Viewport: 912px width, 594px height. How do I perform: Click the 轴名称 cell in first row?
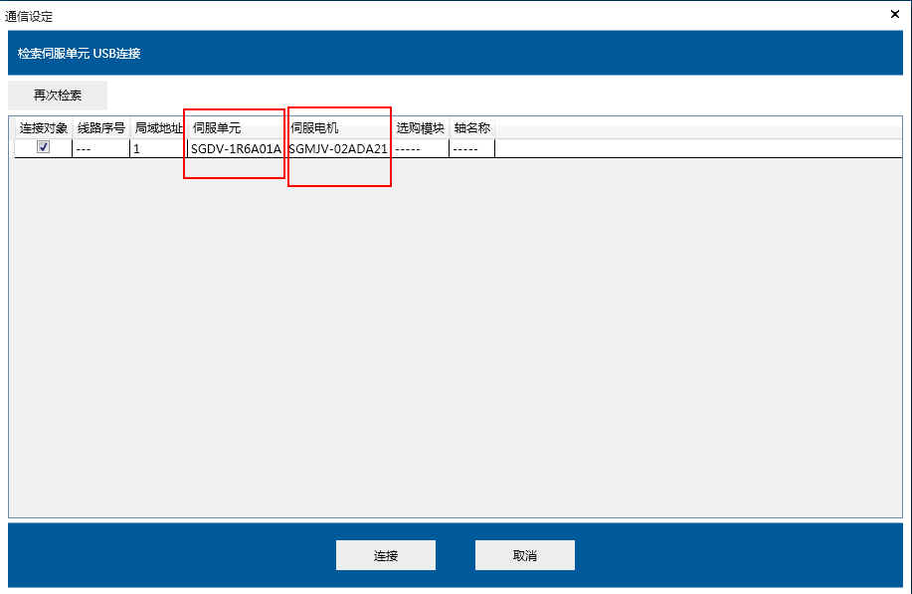coord(471,148)
